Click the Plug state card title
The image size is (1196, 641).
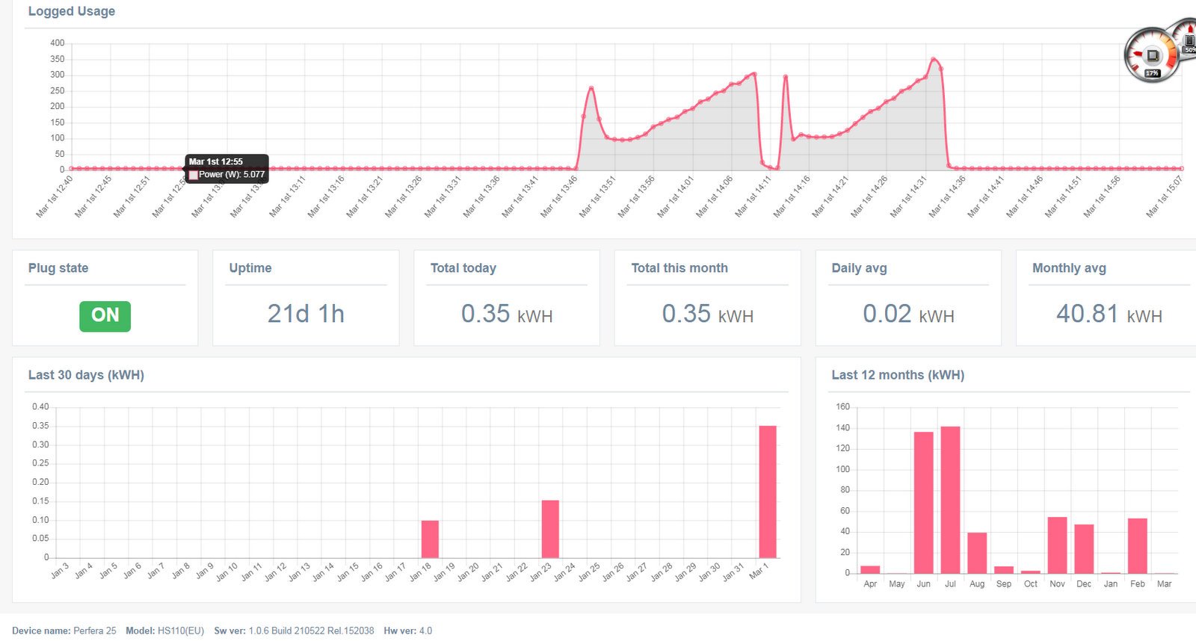coord(58,268)
